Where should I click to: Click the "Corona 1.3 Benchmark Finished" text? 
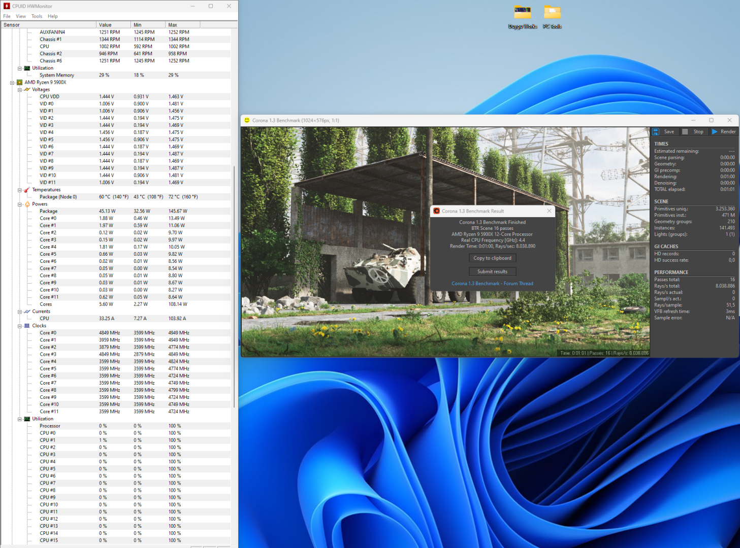[x=492, y=222]
